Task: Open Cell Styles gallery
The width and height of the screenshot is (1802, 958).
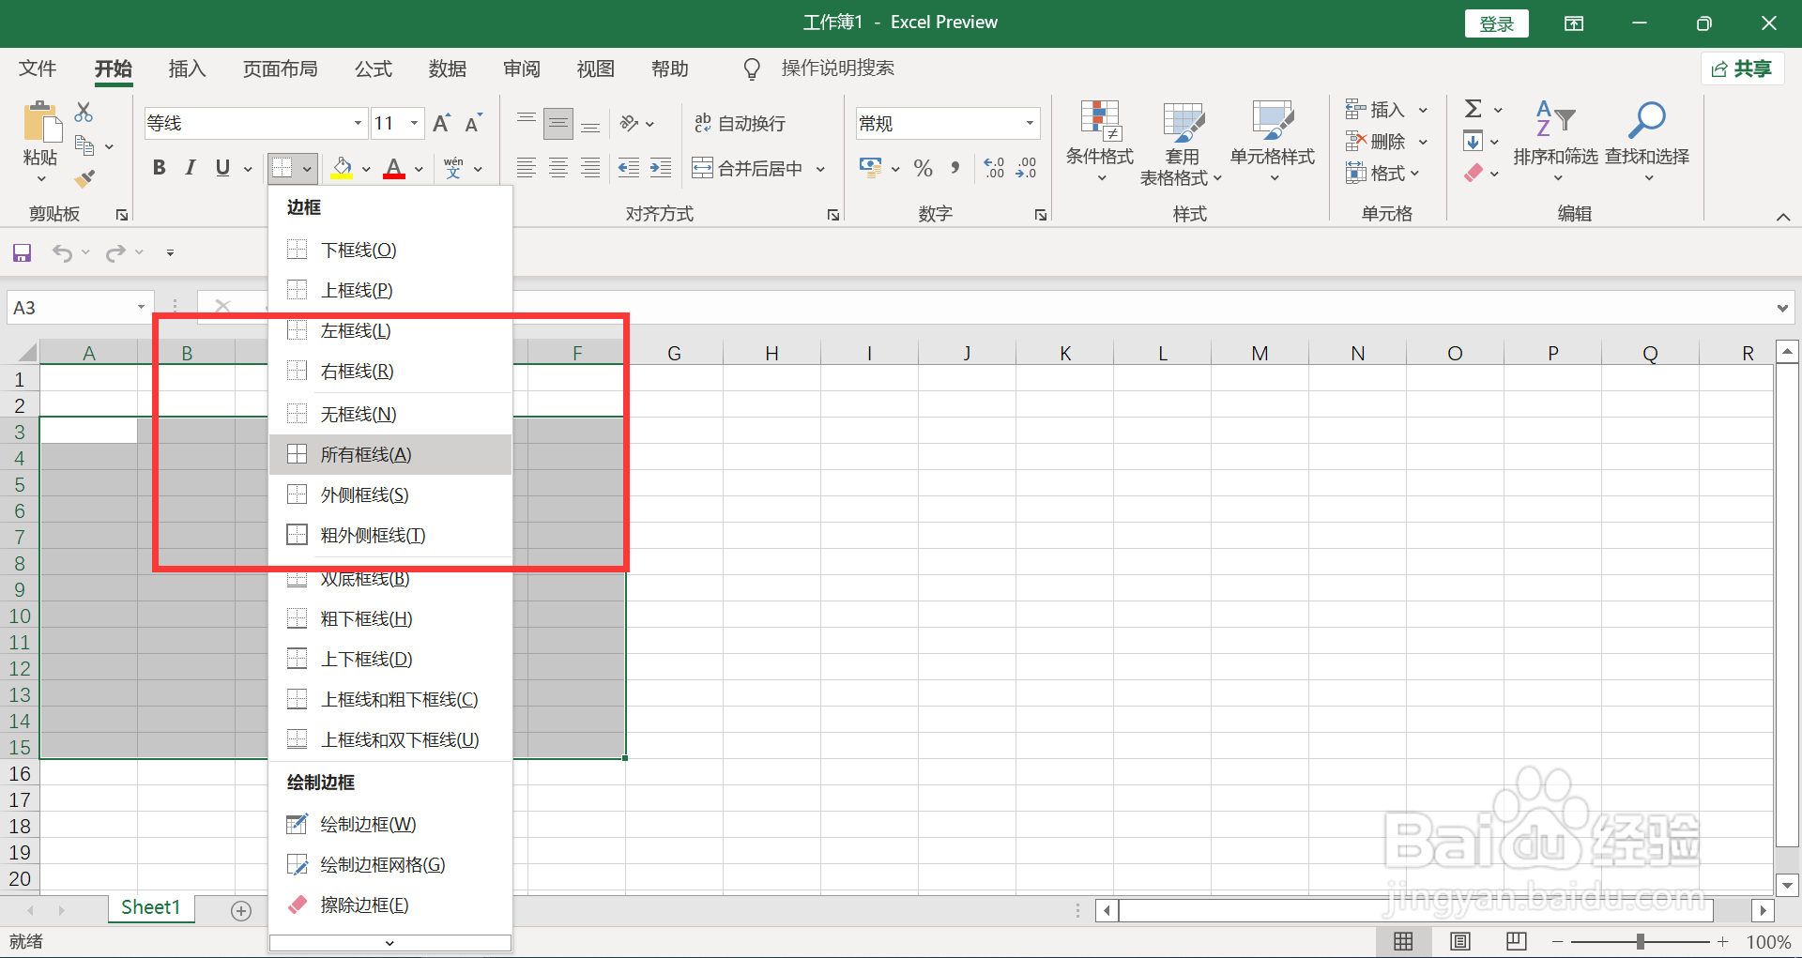Action: (x=1273, y=141)
